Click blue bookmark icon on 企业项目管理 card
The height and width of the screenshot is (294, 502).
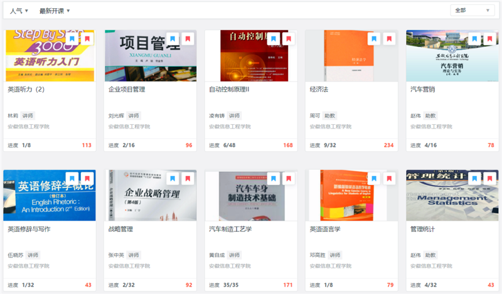click(x=173, y=39)
